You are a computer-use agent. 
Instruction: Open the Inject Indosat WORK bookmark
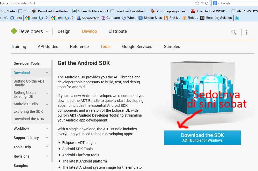pyautogui.click(x=210, y=11)
